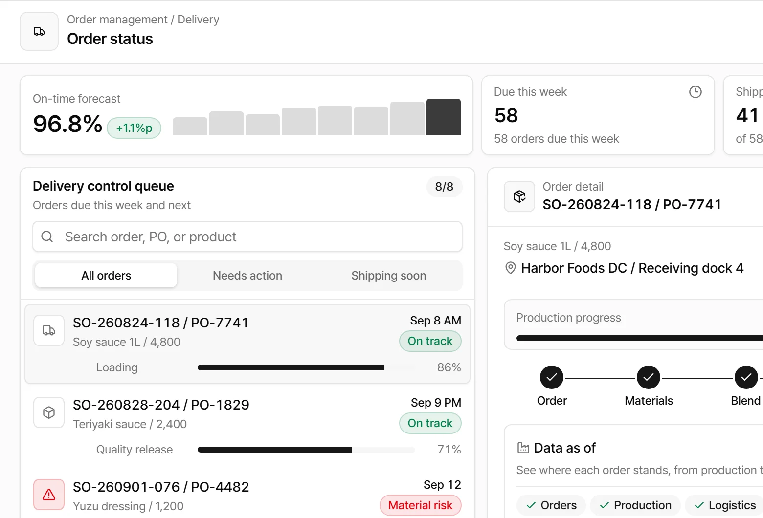Screen dimensions: 763x518
Task: Toggle the Production data chip
Action: (x=635, y=505)
